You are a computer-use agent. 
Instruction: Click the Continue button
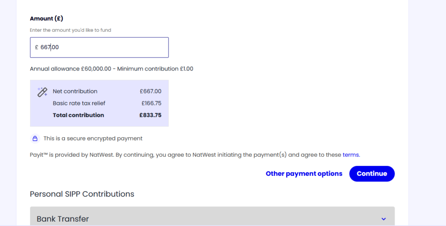[x=372, y=174]
